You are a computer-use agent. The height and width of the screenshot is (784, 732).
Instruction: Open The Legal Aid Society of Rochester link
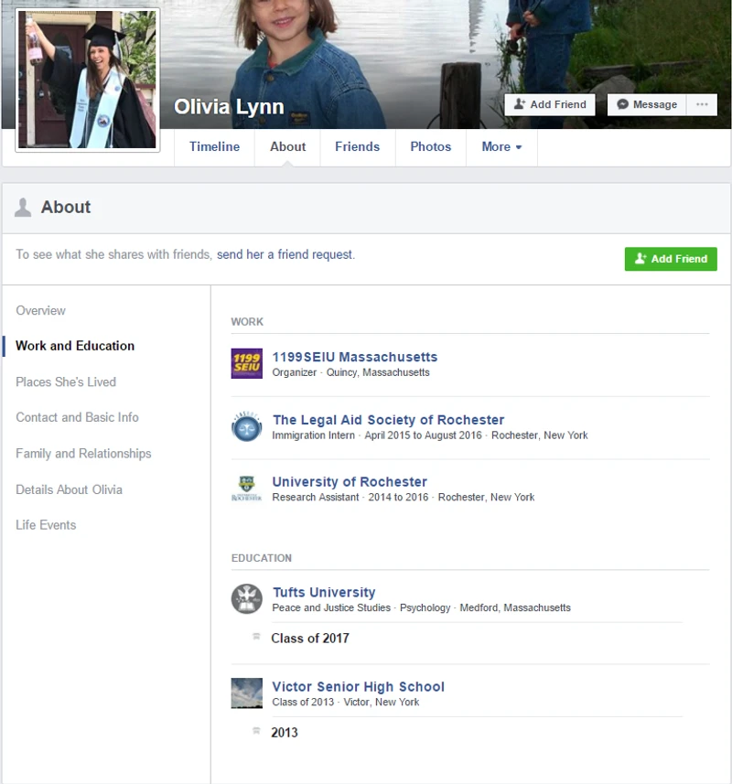[x=388, y=420]
